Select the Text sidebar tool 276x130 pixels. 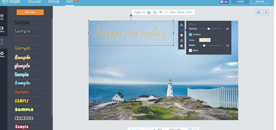pyautogui.click(x=2, y=42)
